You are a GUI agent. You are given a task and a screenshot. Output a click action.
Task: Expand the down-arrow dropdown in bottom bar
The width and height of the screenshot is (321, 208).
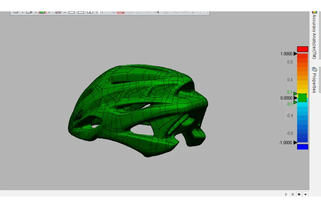point(306,194)
